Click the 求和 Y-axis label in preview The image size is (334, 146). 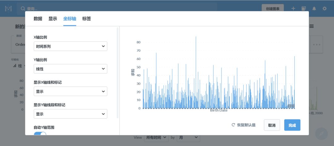point(133,73)
